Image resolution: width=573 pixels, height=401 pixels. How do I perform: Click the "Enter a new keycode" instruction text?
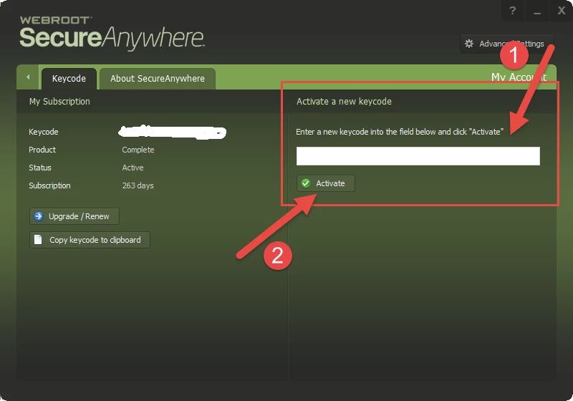click(400, 132)
